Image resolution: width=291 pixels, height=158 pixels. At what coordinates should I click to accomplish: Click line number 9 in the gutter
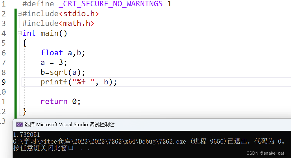pos(3,82)
